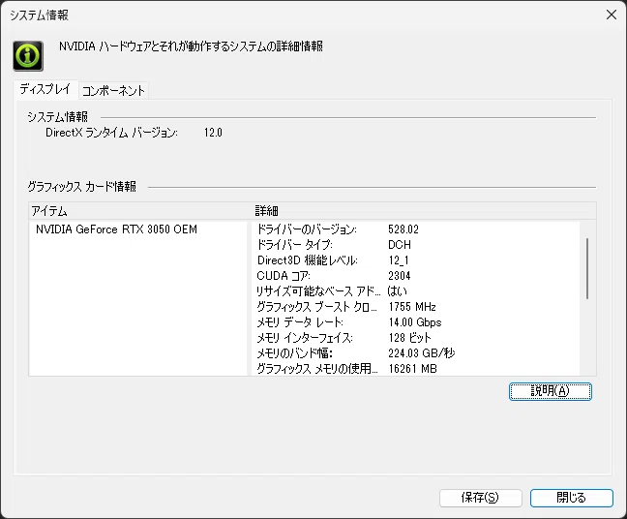This screenshot has width=627, height=519.
Task: Click the DirectX ランタイム バージョン value 12.0
Action: (x=213, y=133)
